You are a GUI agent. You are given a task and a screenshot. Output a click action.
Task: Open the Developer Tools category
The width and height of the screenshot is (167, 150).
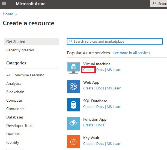click(20, 126)
